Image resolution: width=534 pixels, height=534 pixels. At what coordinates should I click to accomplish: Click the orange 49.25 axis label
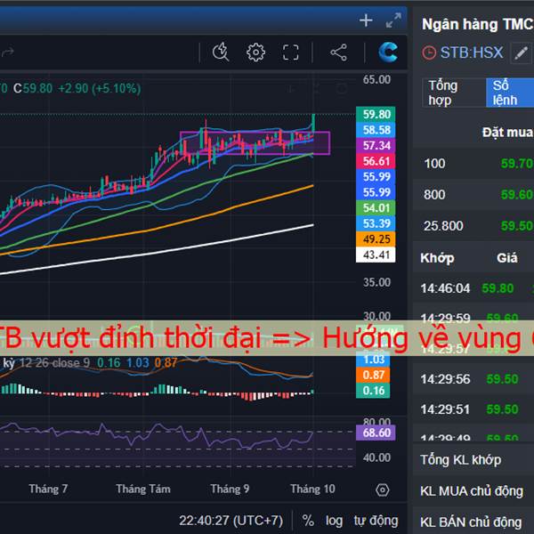click(x=376, y=239)
